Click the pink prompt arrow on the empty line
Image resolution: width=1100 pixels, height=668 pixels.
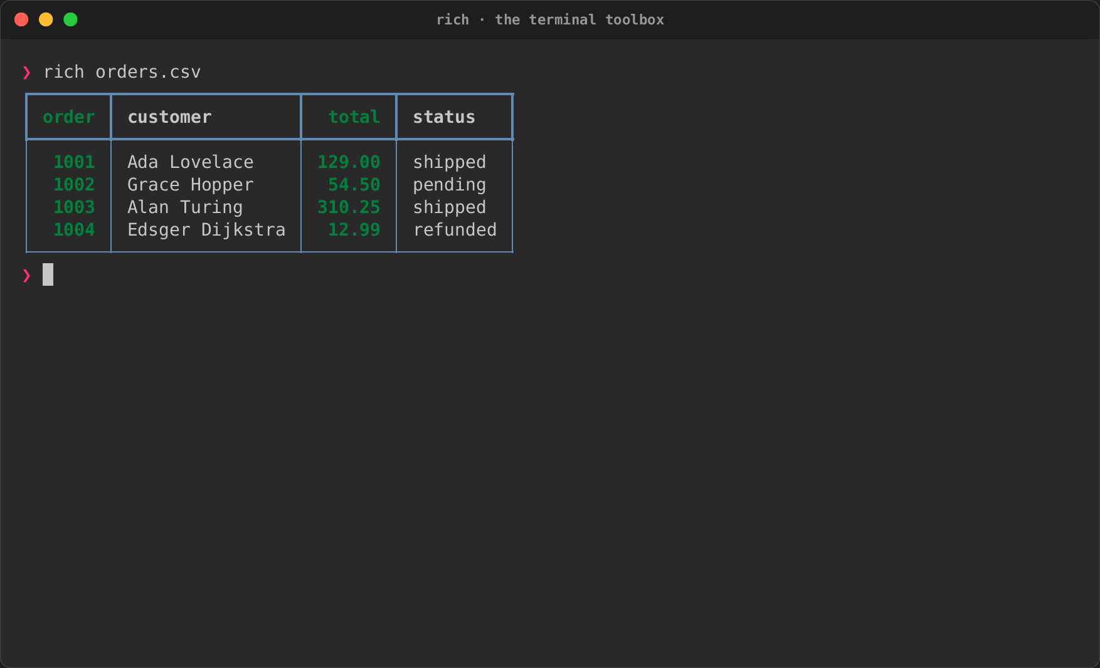point(26,276)
